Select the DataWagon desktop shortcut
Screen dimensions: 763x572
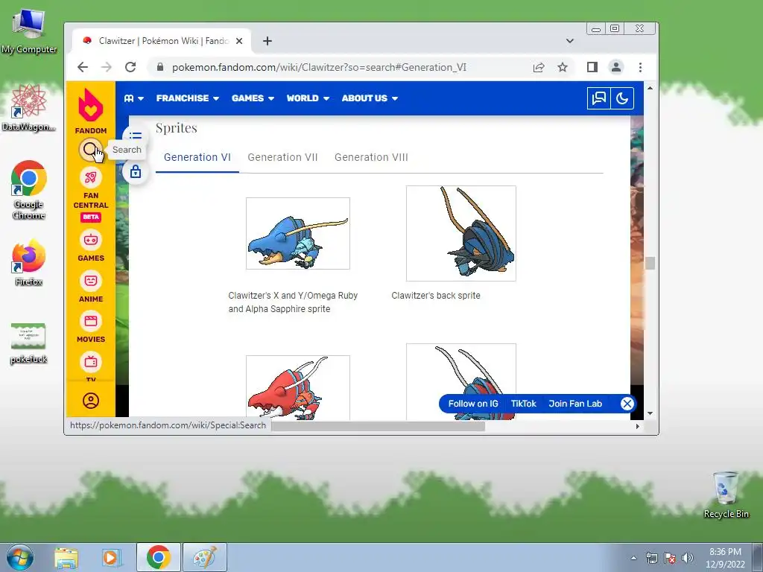click(29, 108)
